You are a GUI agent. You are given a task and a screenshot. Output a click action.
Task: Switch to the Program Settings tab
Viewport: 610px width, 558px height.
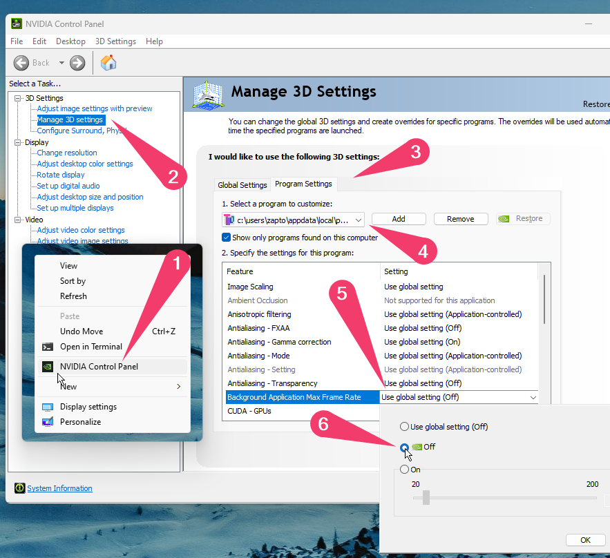[303, 184]
